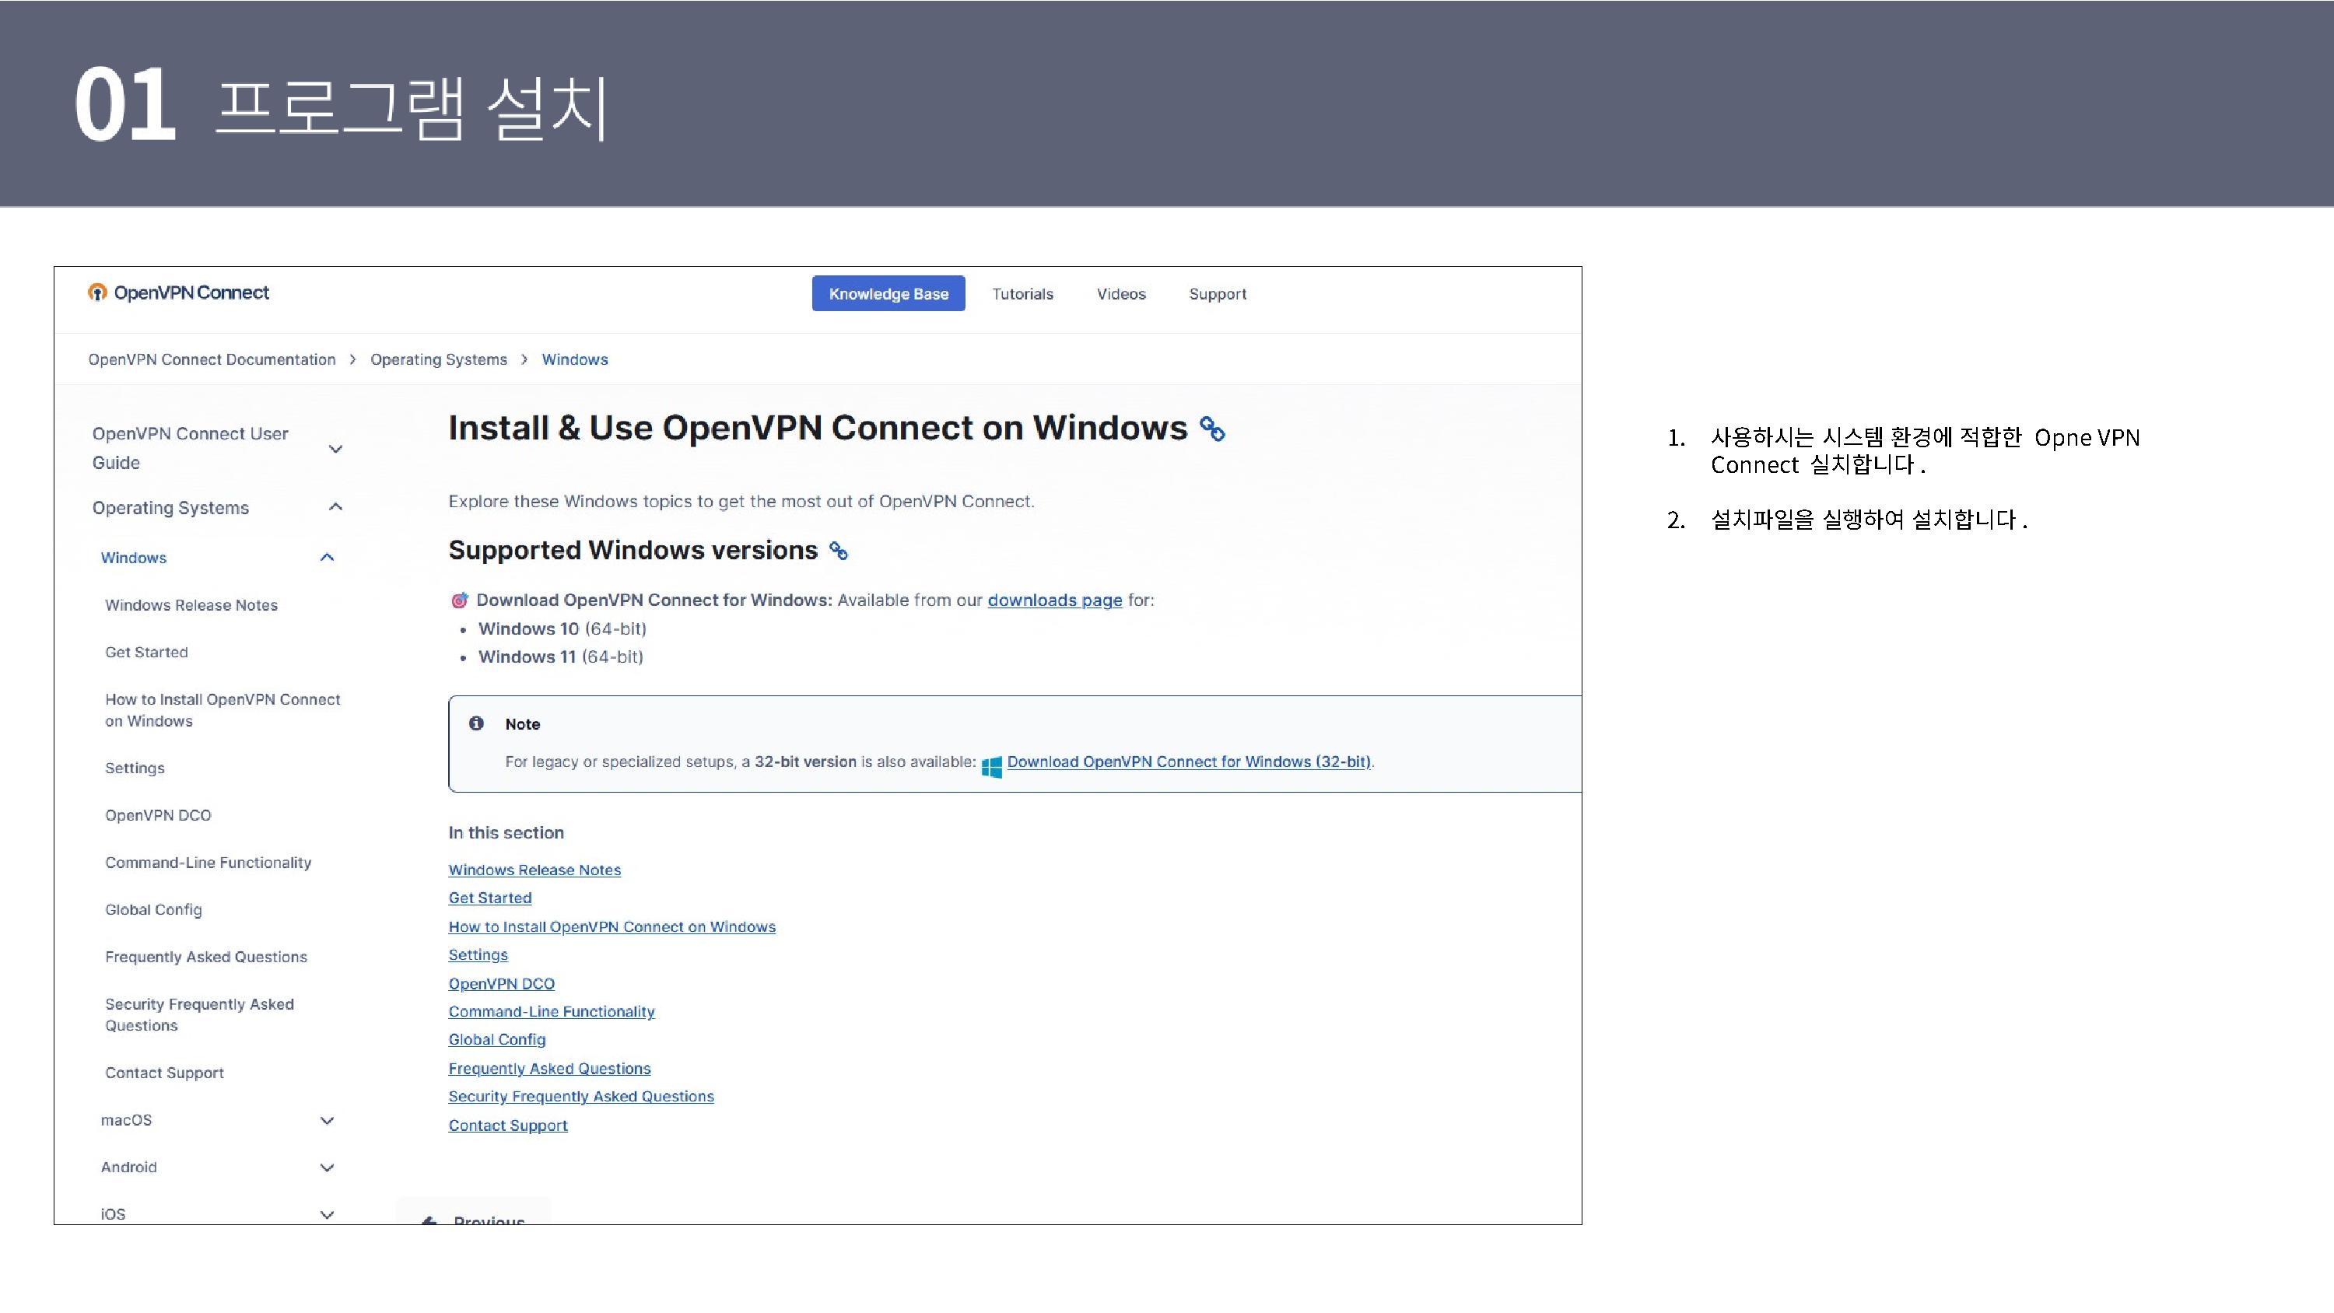Click the info icon in the Note box
The height and width of the screenshot is (1313, 2334).
[x=477, y=723]
